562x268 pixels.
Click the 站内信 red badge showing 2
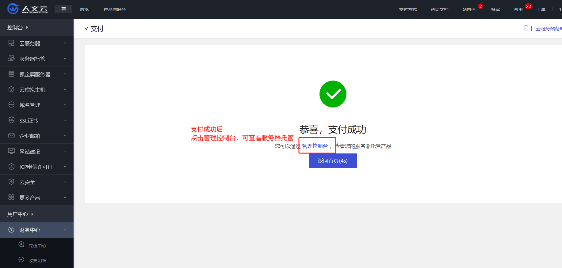point(480,6)
